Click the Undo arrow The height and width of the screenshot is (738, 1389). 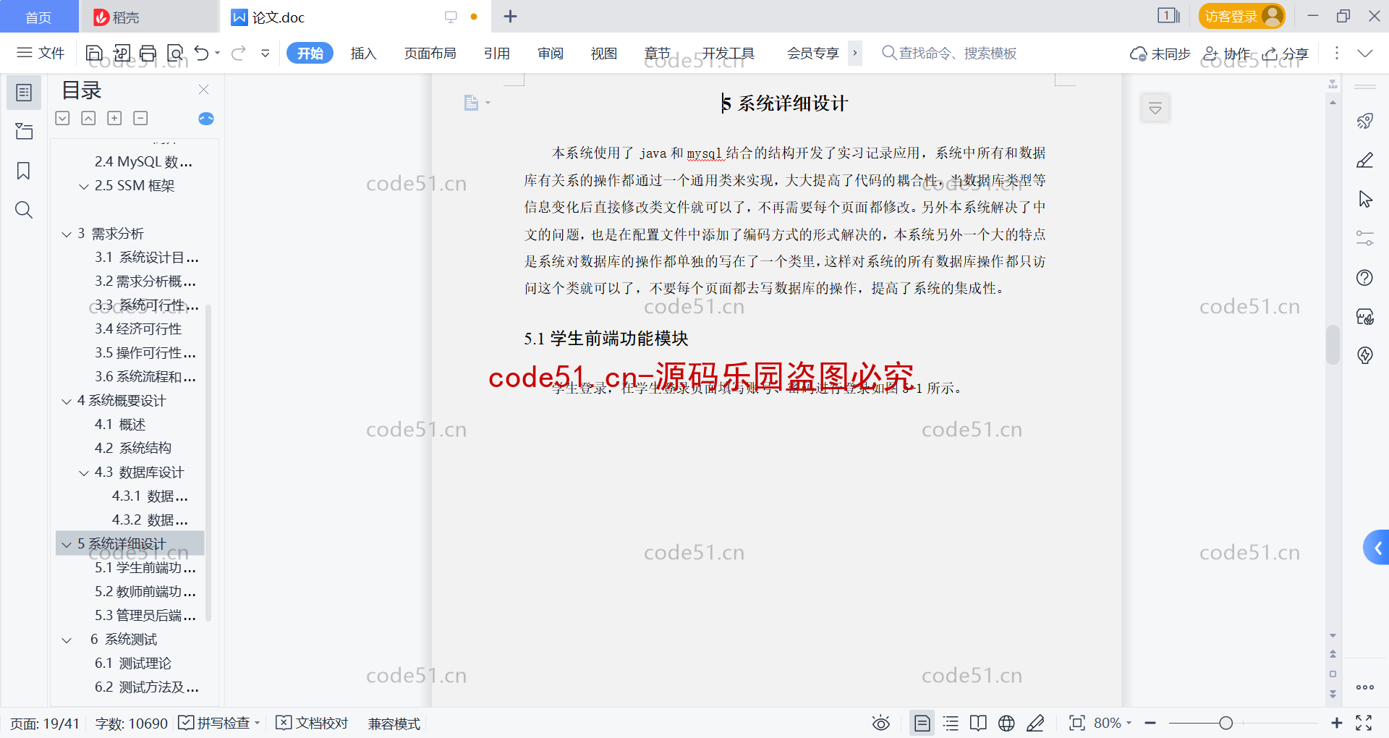pyautogui.click(x=202, y=53)
